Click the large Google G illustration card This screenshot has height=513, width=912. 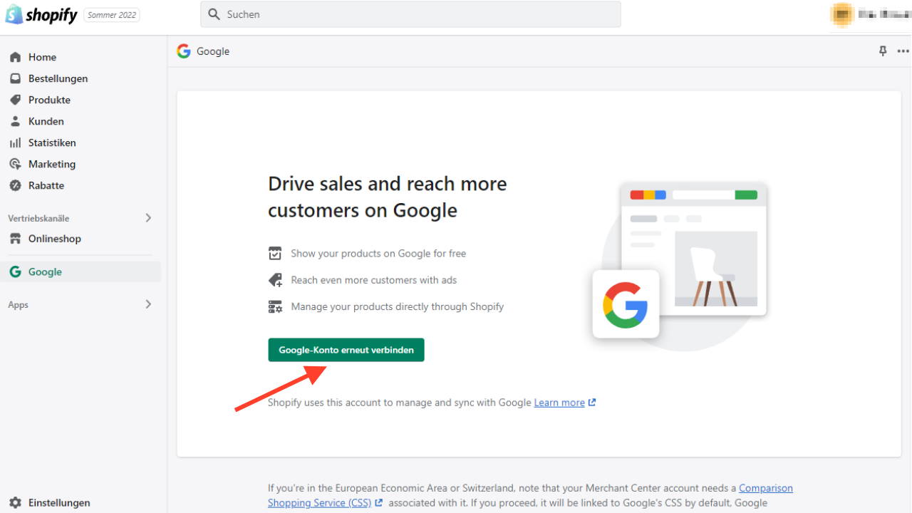[x=626, y=304]
